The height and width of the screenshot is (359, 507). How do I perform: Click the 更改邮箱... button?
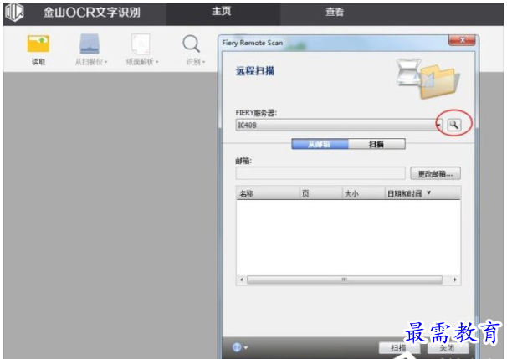pos(435,174)
